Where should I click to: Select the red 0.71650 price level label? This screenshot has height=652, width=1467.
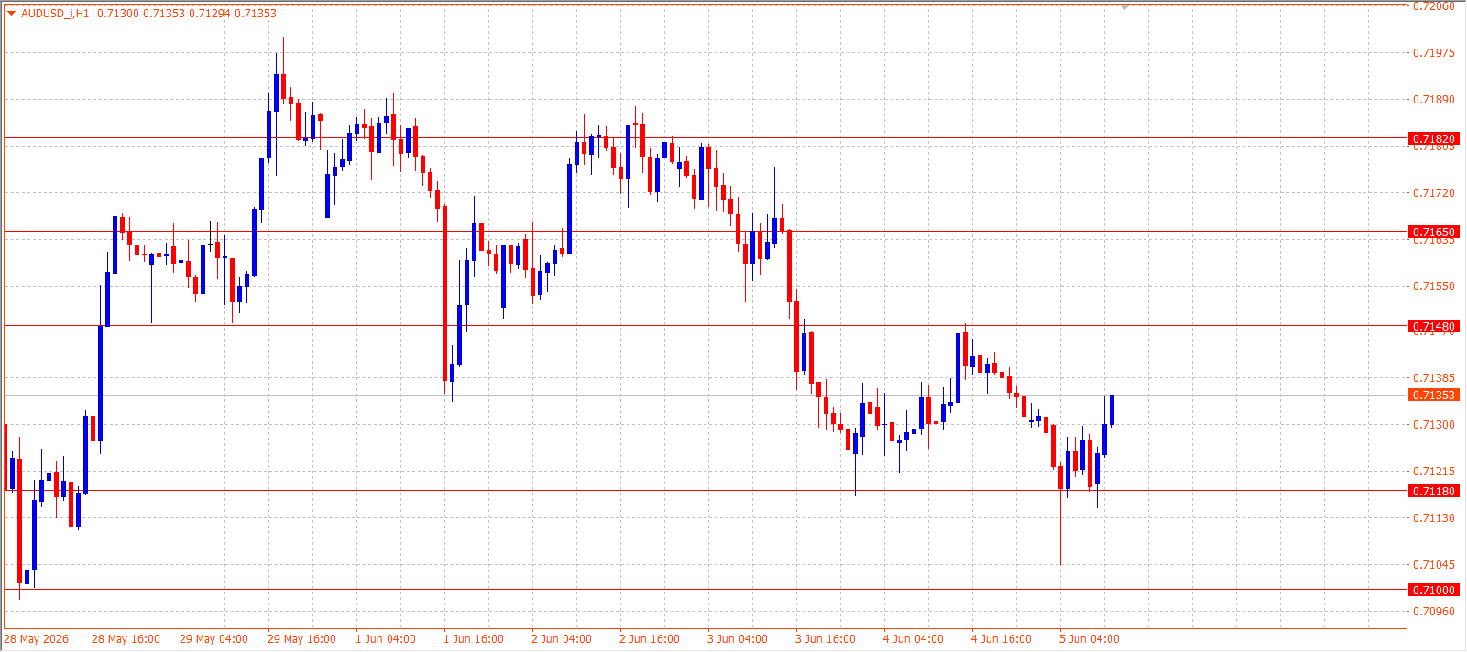click(1433, 233)
